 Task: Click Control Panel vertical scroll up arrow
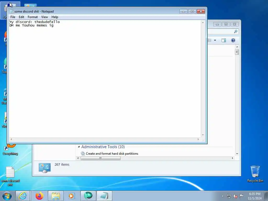237,47
